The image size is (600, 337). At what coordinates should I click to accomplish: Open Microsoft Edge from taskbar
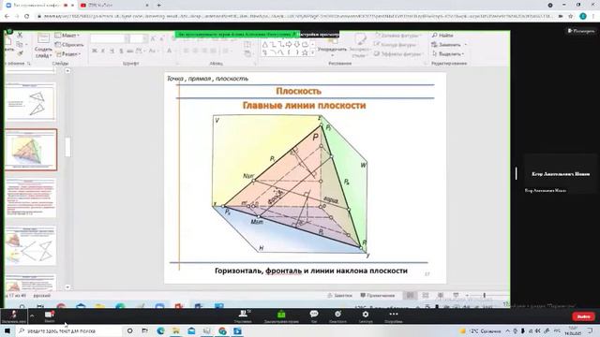pyautogui.click(x=160, y=330)
